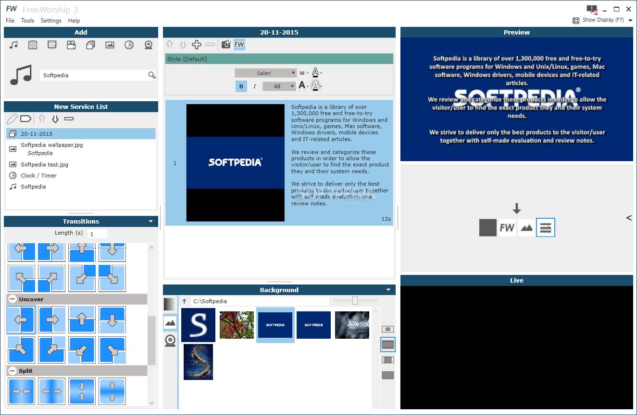
Task: Open the Transitions panel dropdown arrow
Action: pos(151,222)
